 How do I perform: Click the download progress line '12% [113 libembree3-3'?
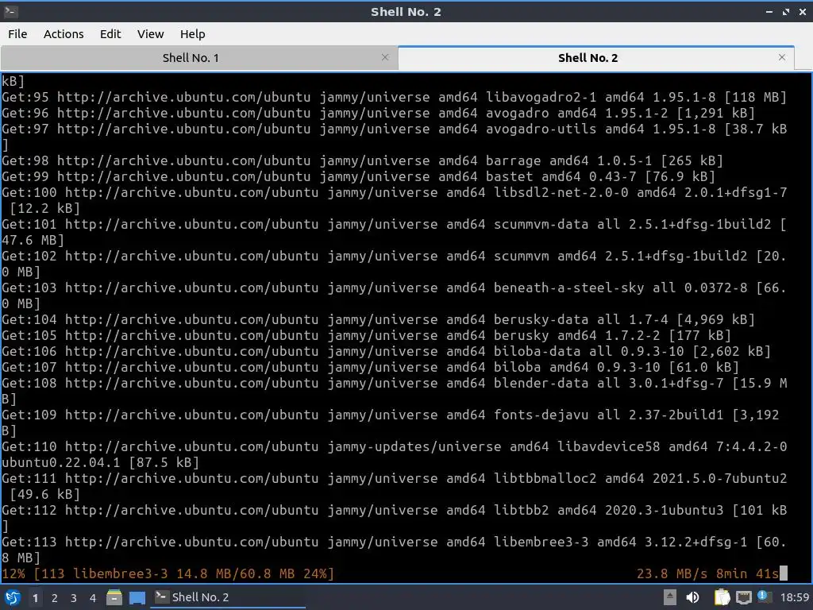tap(168, 573)
